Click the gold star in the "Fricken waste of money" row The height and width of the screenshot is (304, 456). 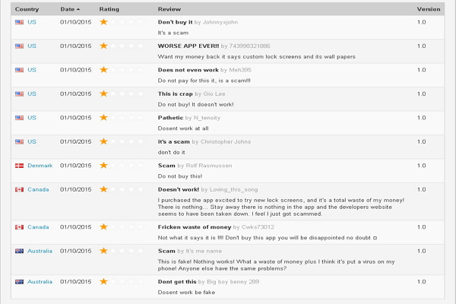[104, 227]
